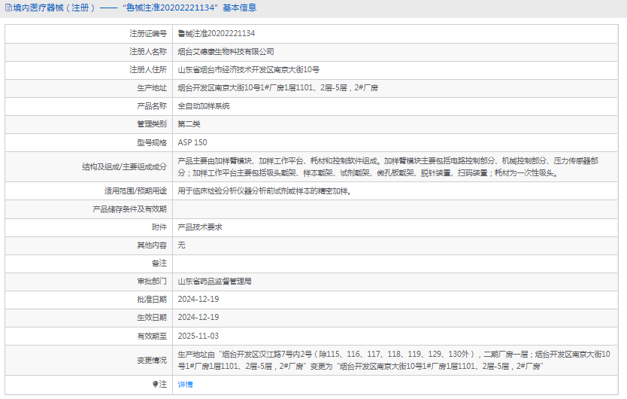Select address 山东省烟台市经济技术开发区南京大街10号

pyautogui.click(x=249, y=70)
